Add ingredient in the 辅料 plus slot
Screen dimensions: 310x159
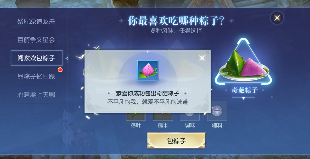(217, 111)
